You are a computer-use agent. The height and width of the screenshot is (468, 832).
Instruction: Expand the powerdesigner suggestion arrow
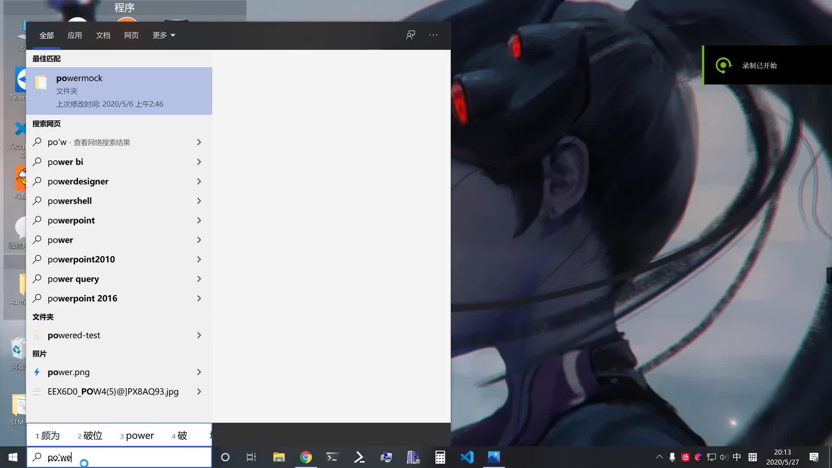pyautogui.click(x=199, y=181)
